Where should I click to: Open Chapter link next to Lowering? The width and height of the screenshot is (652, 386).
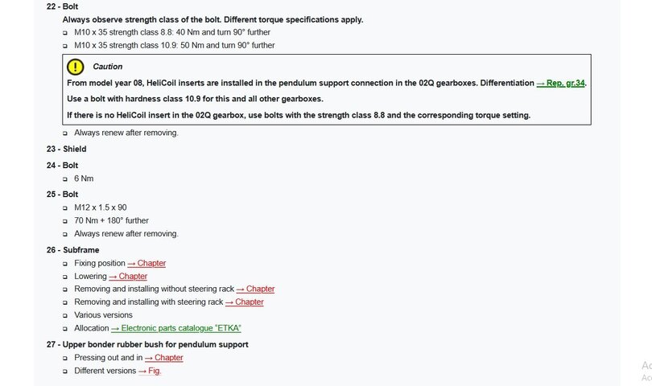[128, 276]
